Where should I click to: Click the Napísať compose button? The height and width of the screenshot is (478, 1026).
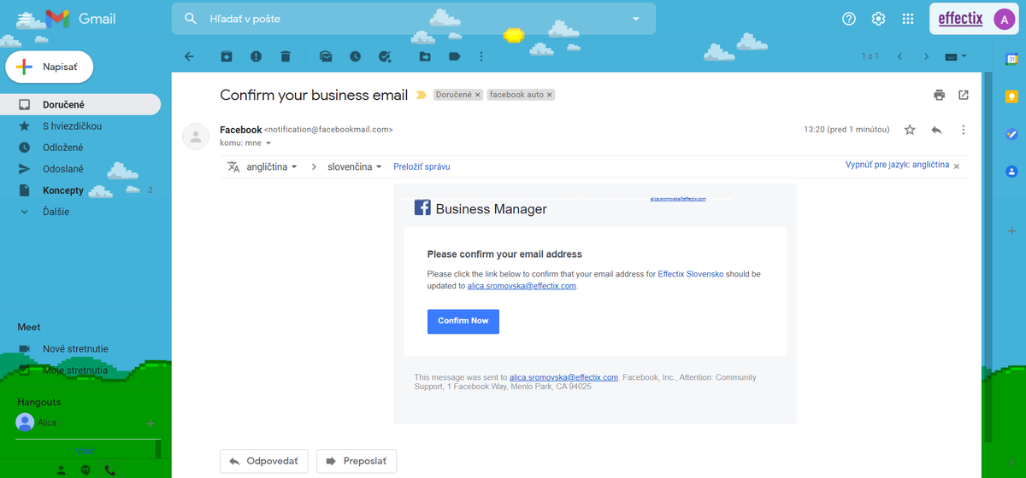[50, 67]
